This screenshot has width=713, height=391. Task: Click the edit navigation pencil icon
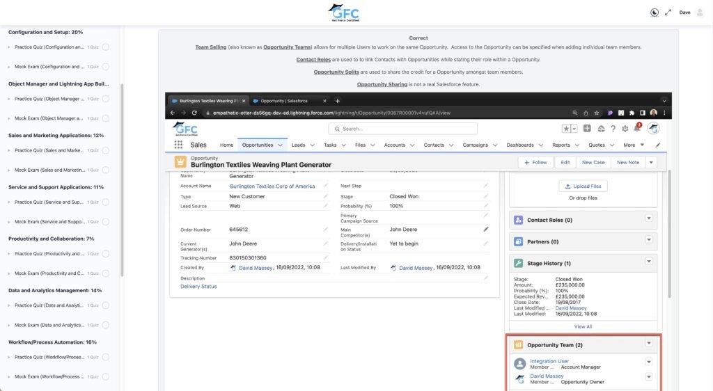point(657,145)
